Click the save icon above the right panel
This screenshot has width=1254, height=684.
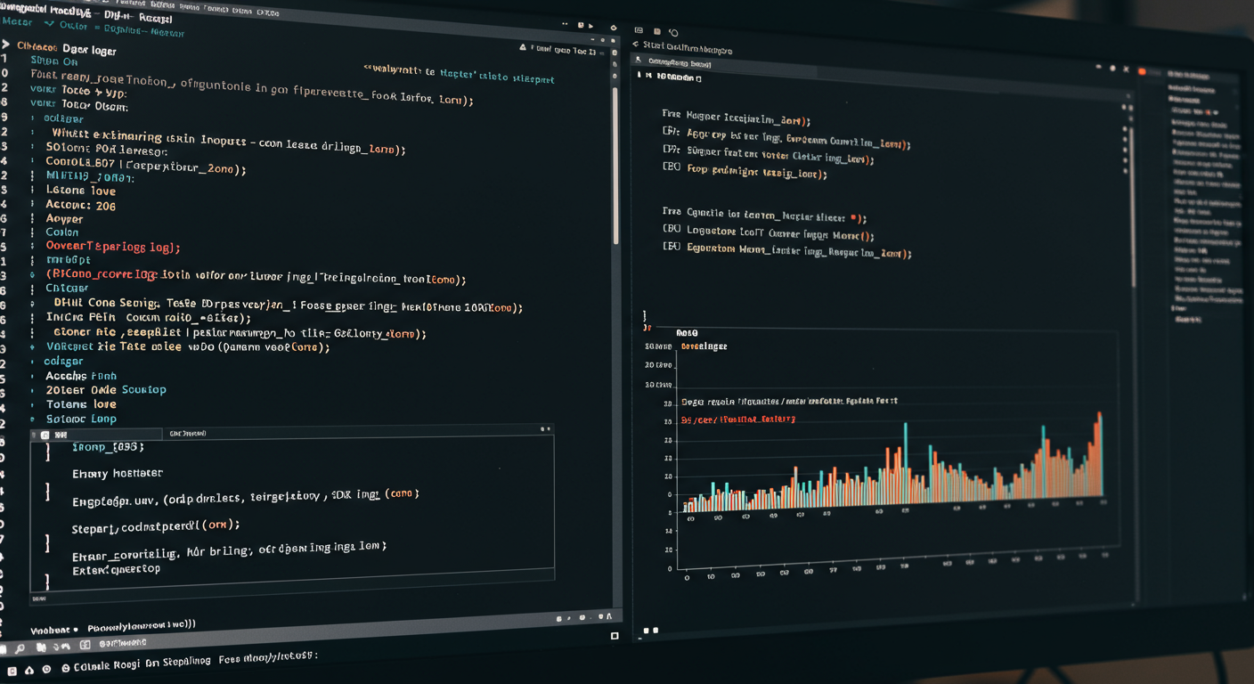coord(657,31)
